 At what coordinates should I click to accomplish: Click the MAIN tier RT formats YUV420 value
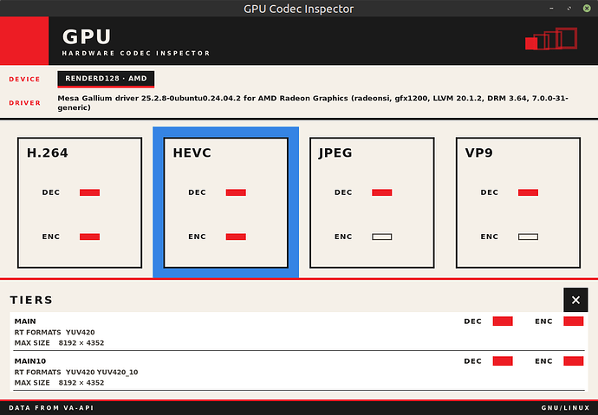pyautogui.click(x=80, y=333)
